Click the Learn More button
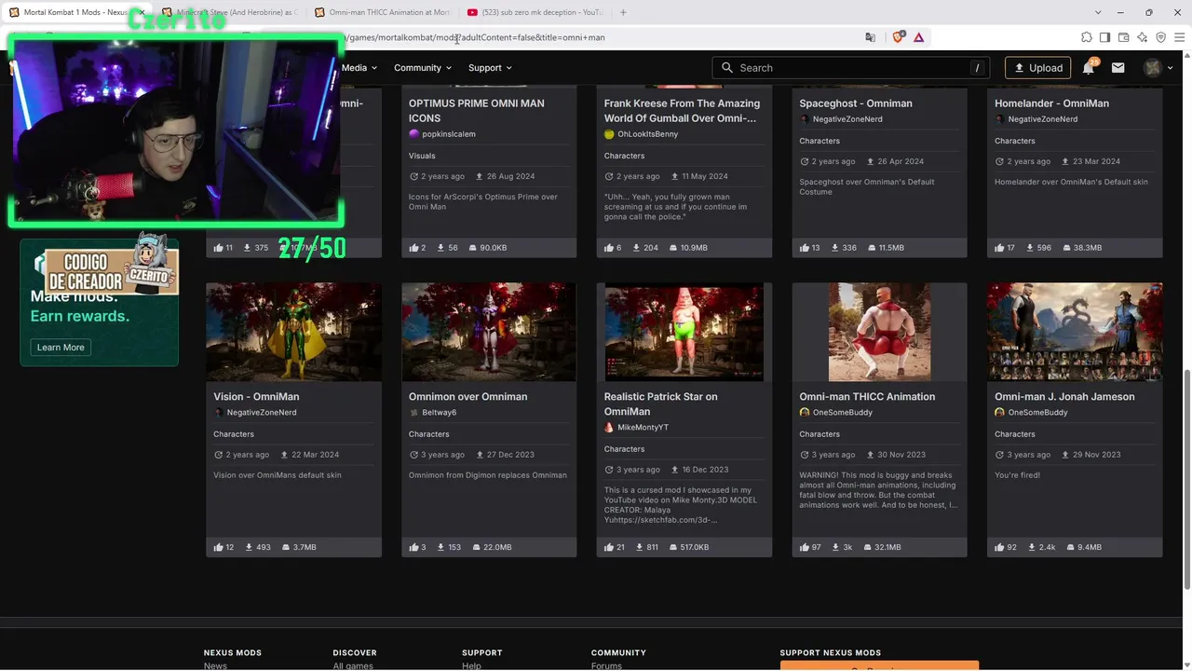The width and height of the screenshot is (1192, 671). pyautogui.click(x=61, y=348)
